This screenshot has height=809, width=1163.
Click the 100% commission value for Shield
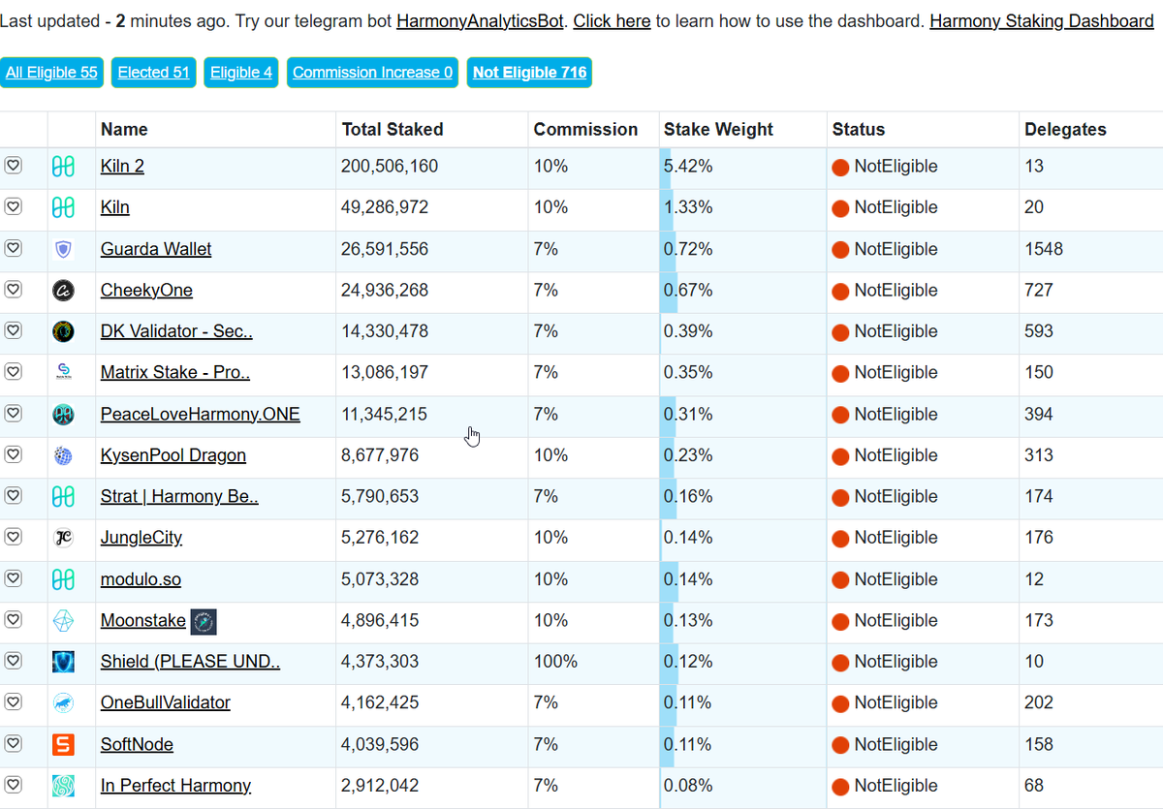(x=555, y=662)
